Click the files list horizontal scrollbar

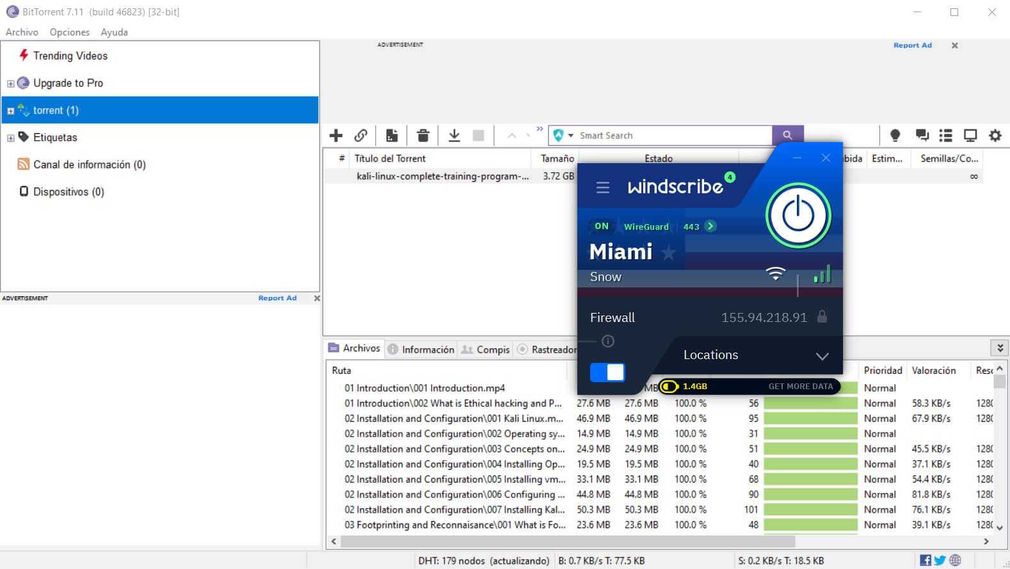point(568,541)
